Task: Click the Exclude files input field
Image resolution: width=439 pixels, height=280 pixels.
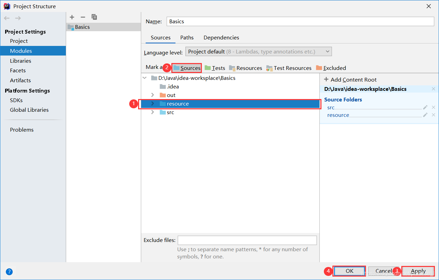Action: coord(247,240)
